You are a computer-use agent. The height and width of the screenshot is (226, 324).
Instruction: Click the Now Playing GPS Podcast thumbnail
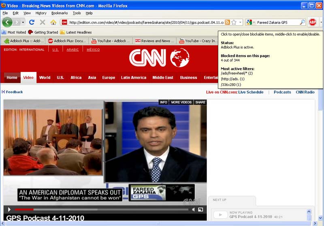(x=220, y=215)
